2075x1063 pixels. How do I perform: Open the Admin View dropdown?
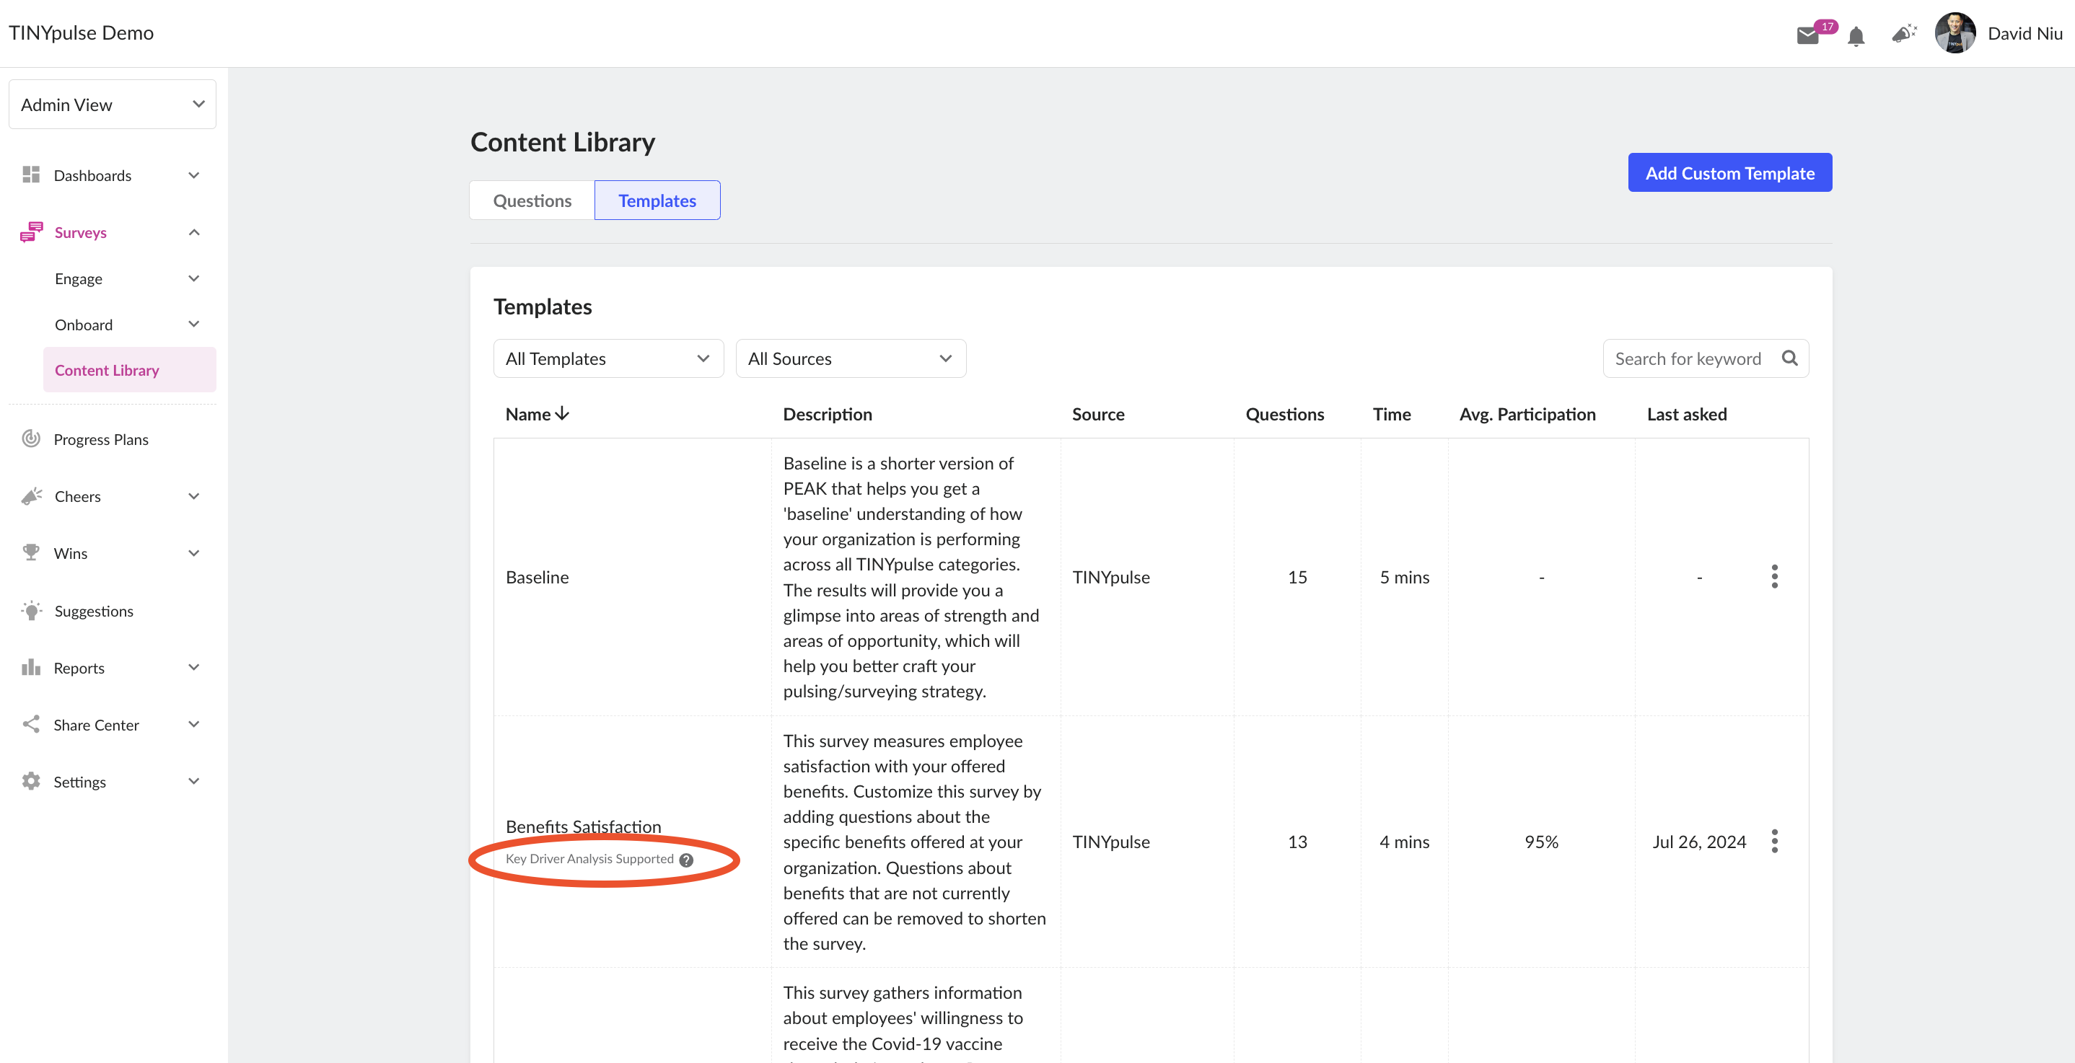pyautogui.click(x=113, y=104)
